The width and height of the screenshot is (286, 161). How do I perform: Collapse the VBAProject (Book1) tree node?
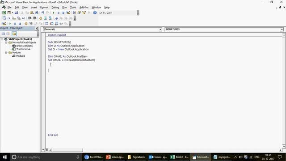click(2, 39)
